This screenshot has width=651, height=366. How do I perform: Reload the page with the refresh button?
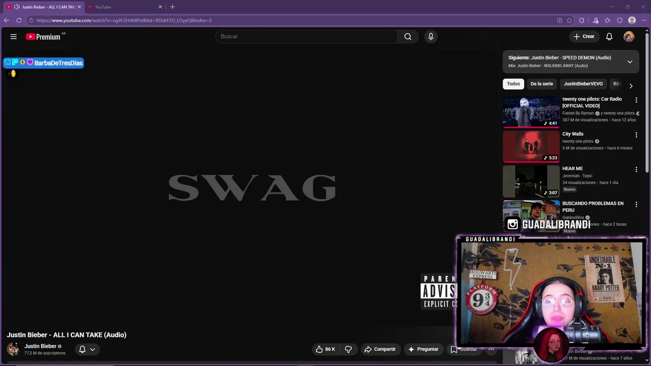click(19, 20)
